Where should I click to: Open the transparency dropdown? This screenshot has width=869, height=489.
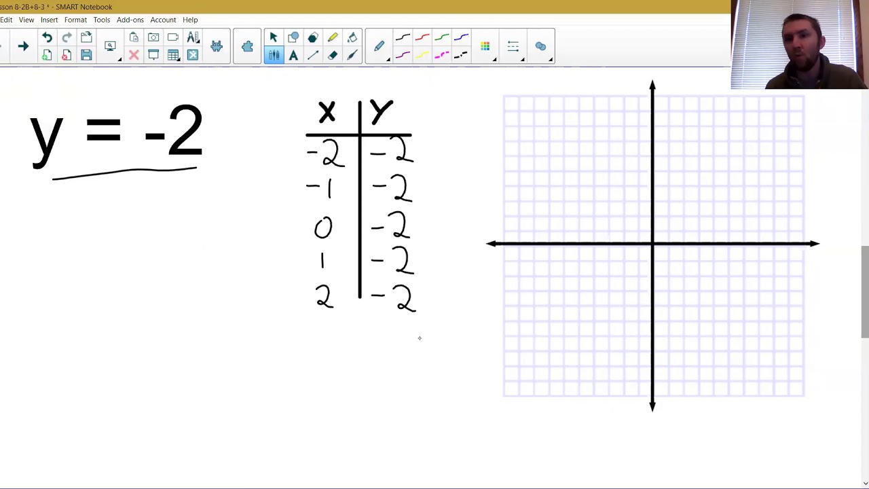[x=541, y=46]
